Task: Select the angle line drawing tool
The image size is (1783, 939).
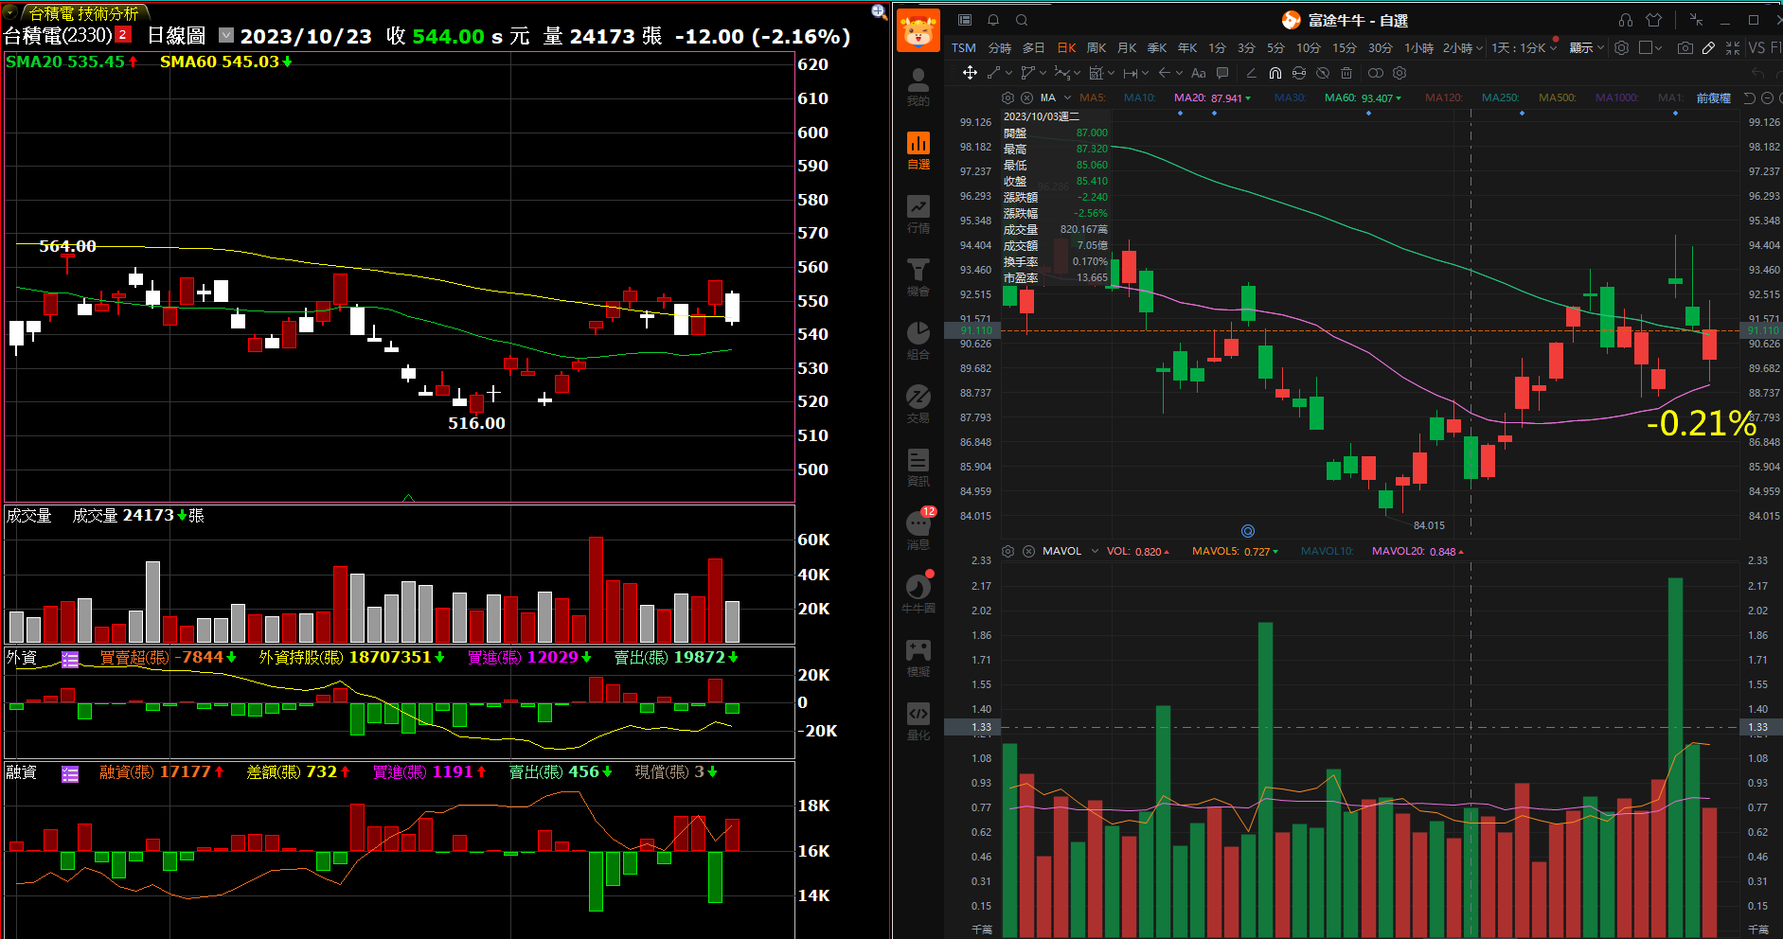Action: tap(1252, 73)
